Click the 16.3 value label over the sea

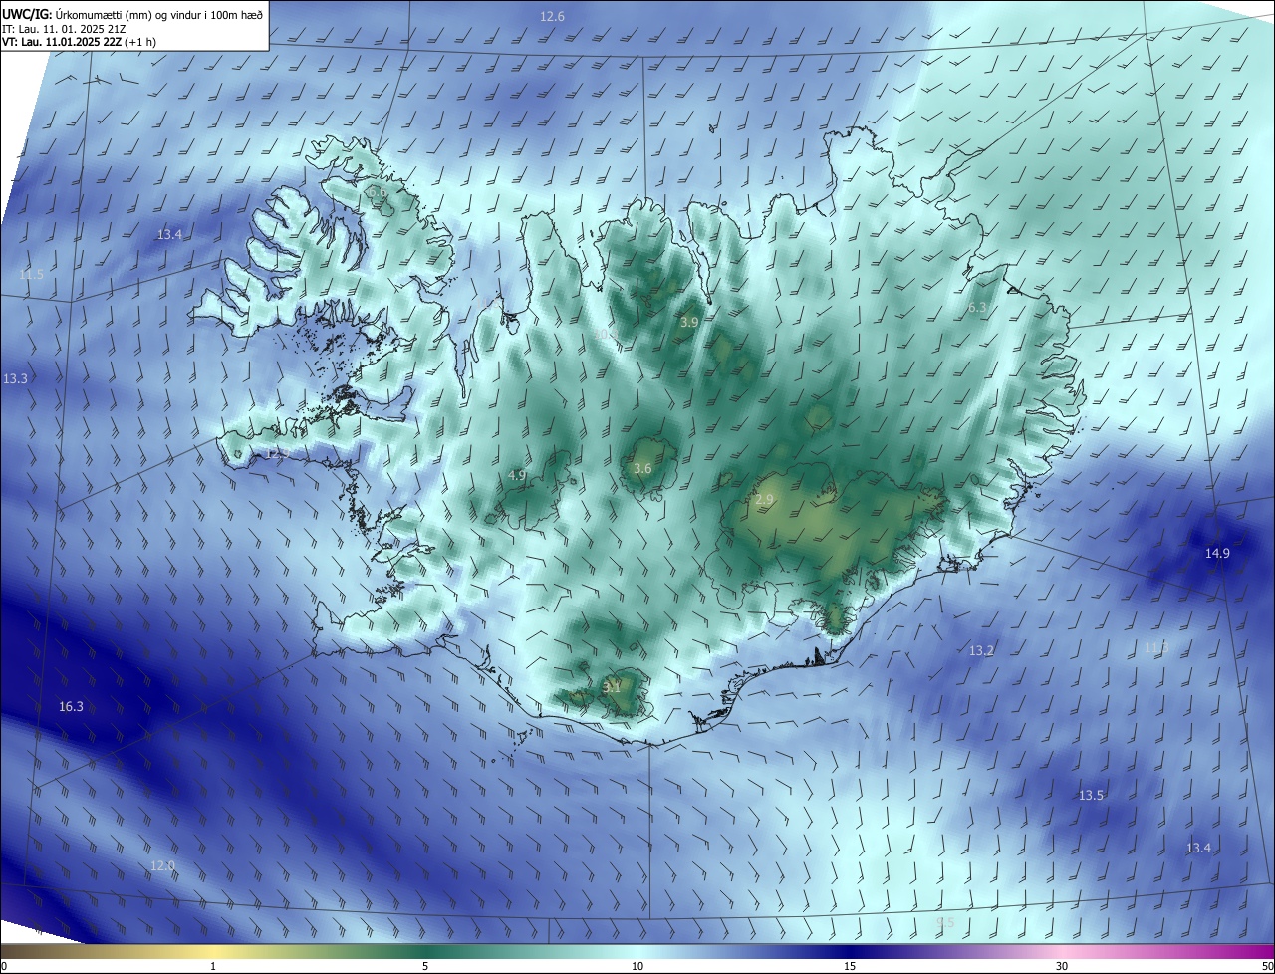click(x=71, y=707)
